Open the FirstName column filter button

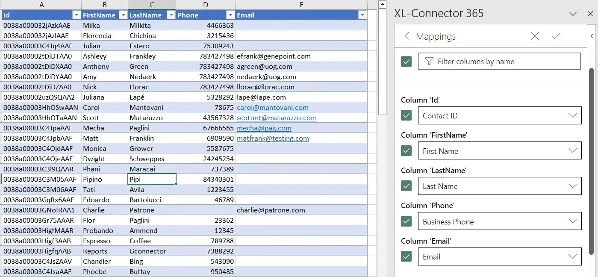tap(123, 15)
